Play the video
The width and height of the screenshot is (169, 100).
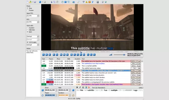point(44,55)
